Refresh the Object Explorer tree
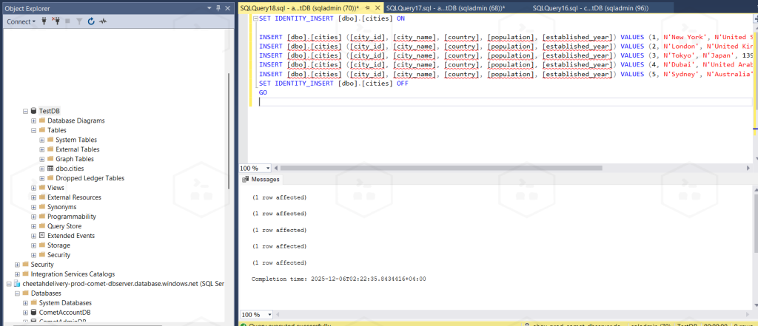 point(90,21)
